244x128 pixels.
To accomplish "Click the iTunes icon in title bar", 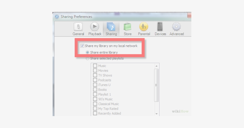I will tap(57, 17).
